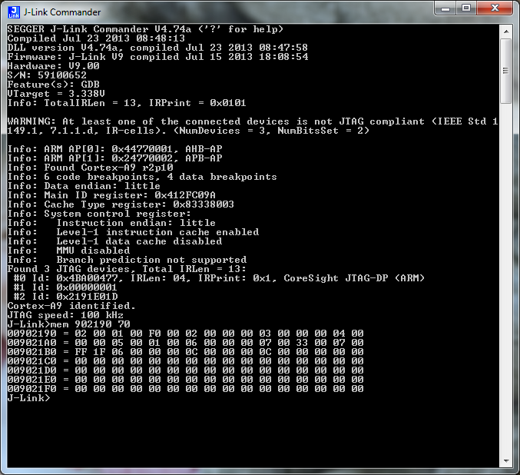Image resolution: width=520 pixels, height=475 pixels.
Task: Click the 'Found 3 JTAG devices' line
Action: click(127, 269)
